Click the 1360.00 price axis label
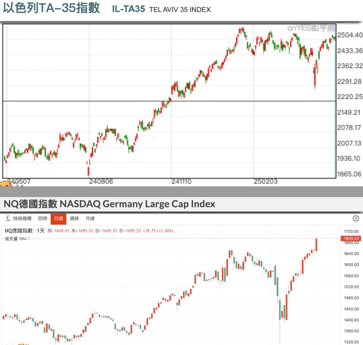 click(351, 331)
